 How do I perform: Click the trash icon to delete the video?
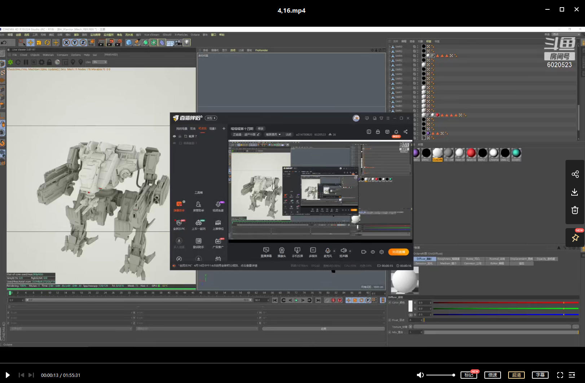[x=575, y=210]
